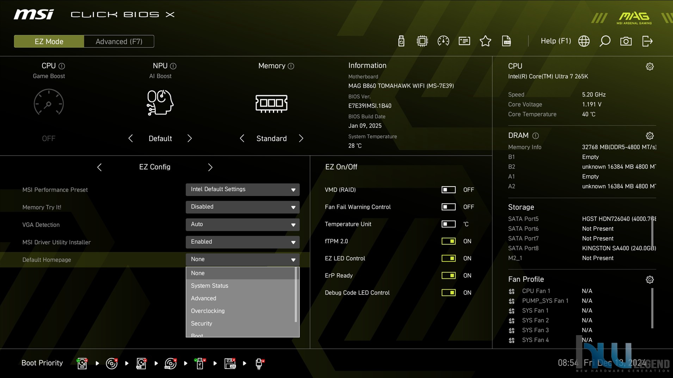Open Help (F1)
Viewport: 673px width, 378px height.
pos(556,41)
